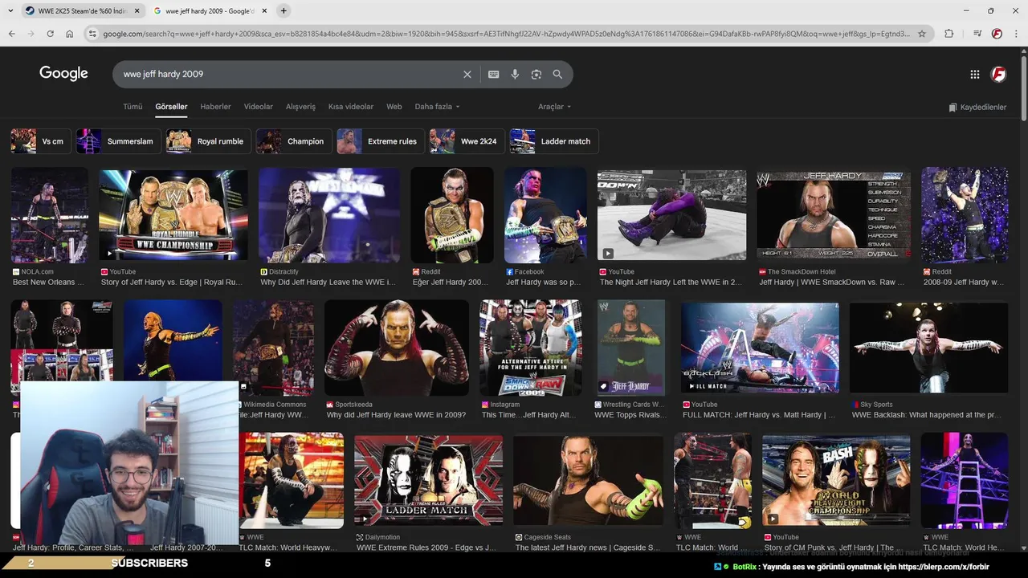Open the browser three-dot menu
Screen dimensions: 1028x578
(1016, 34)
